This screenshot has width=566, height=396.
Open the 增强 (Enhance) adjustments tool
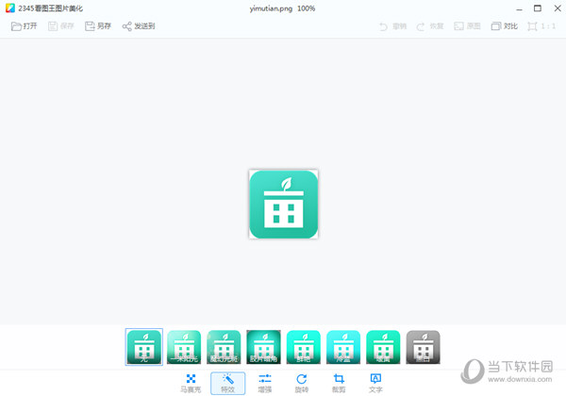[x=265, y=382]
